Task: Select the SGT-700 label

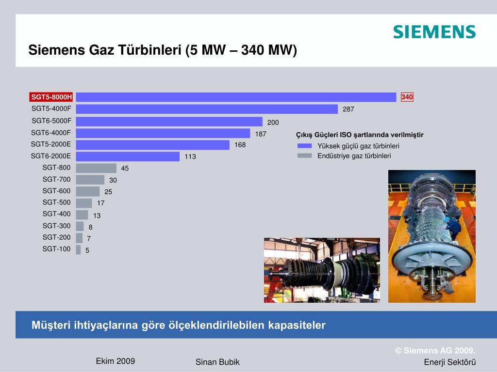Action: click(x=56, y=179)
